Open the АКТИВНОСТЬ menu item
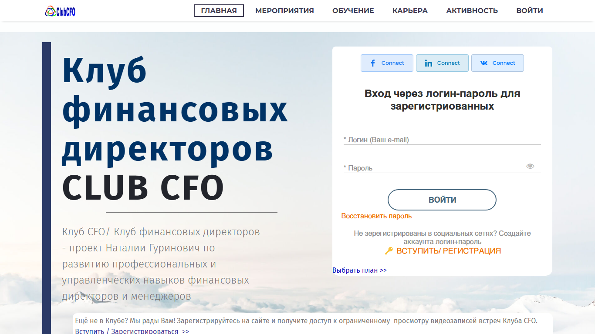 pos(472,11)
